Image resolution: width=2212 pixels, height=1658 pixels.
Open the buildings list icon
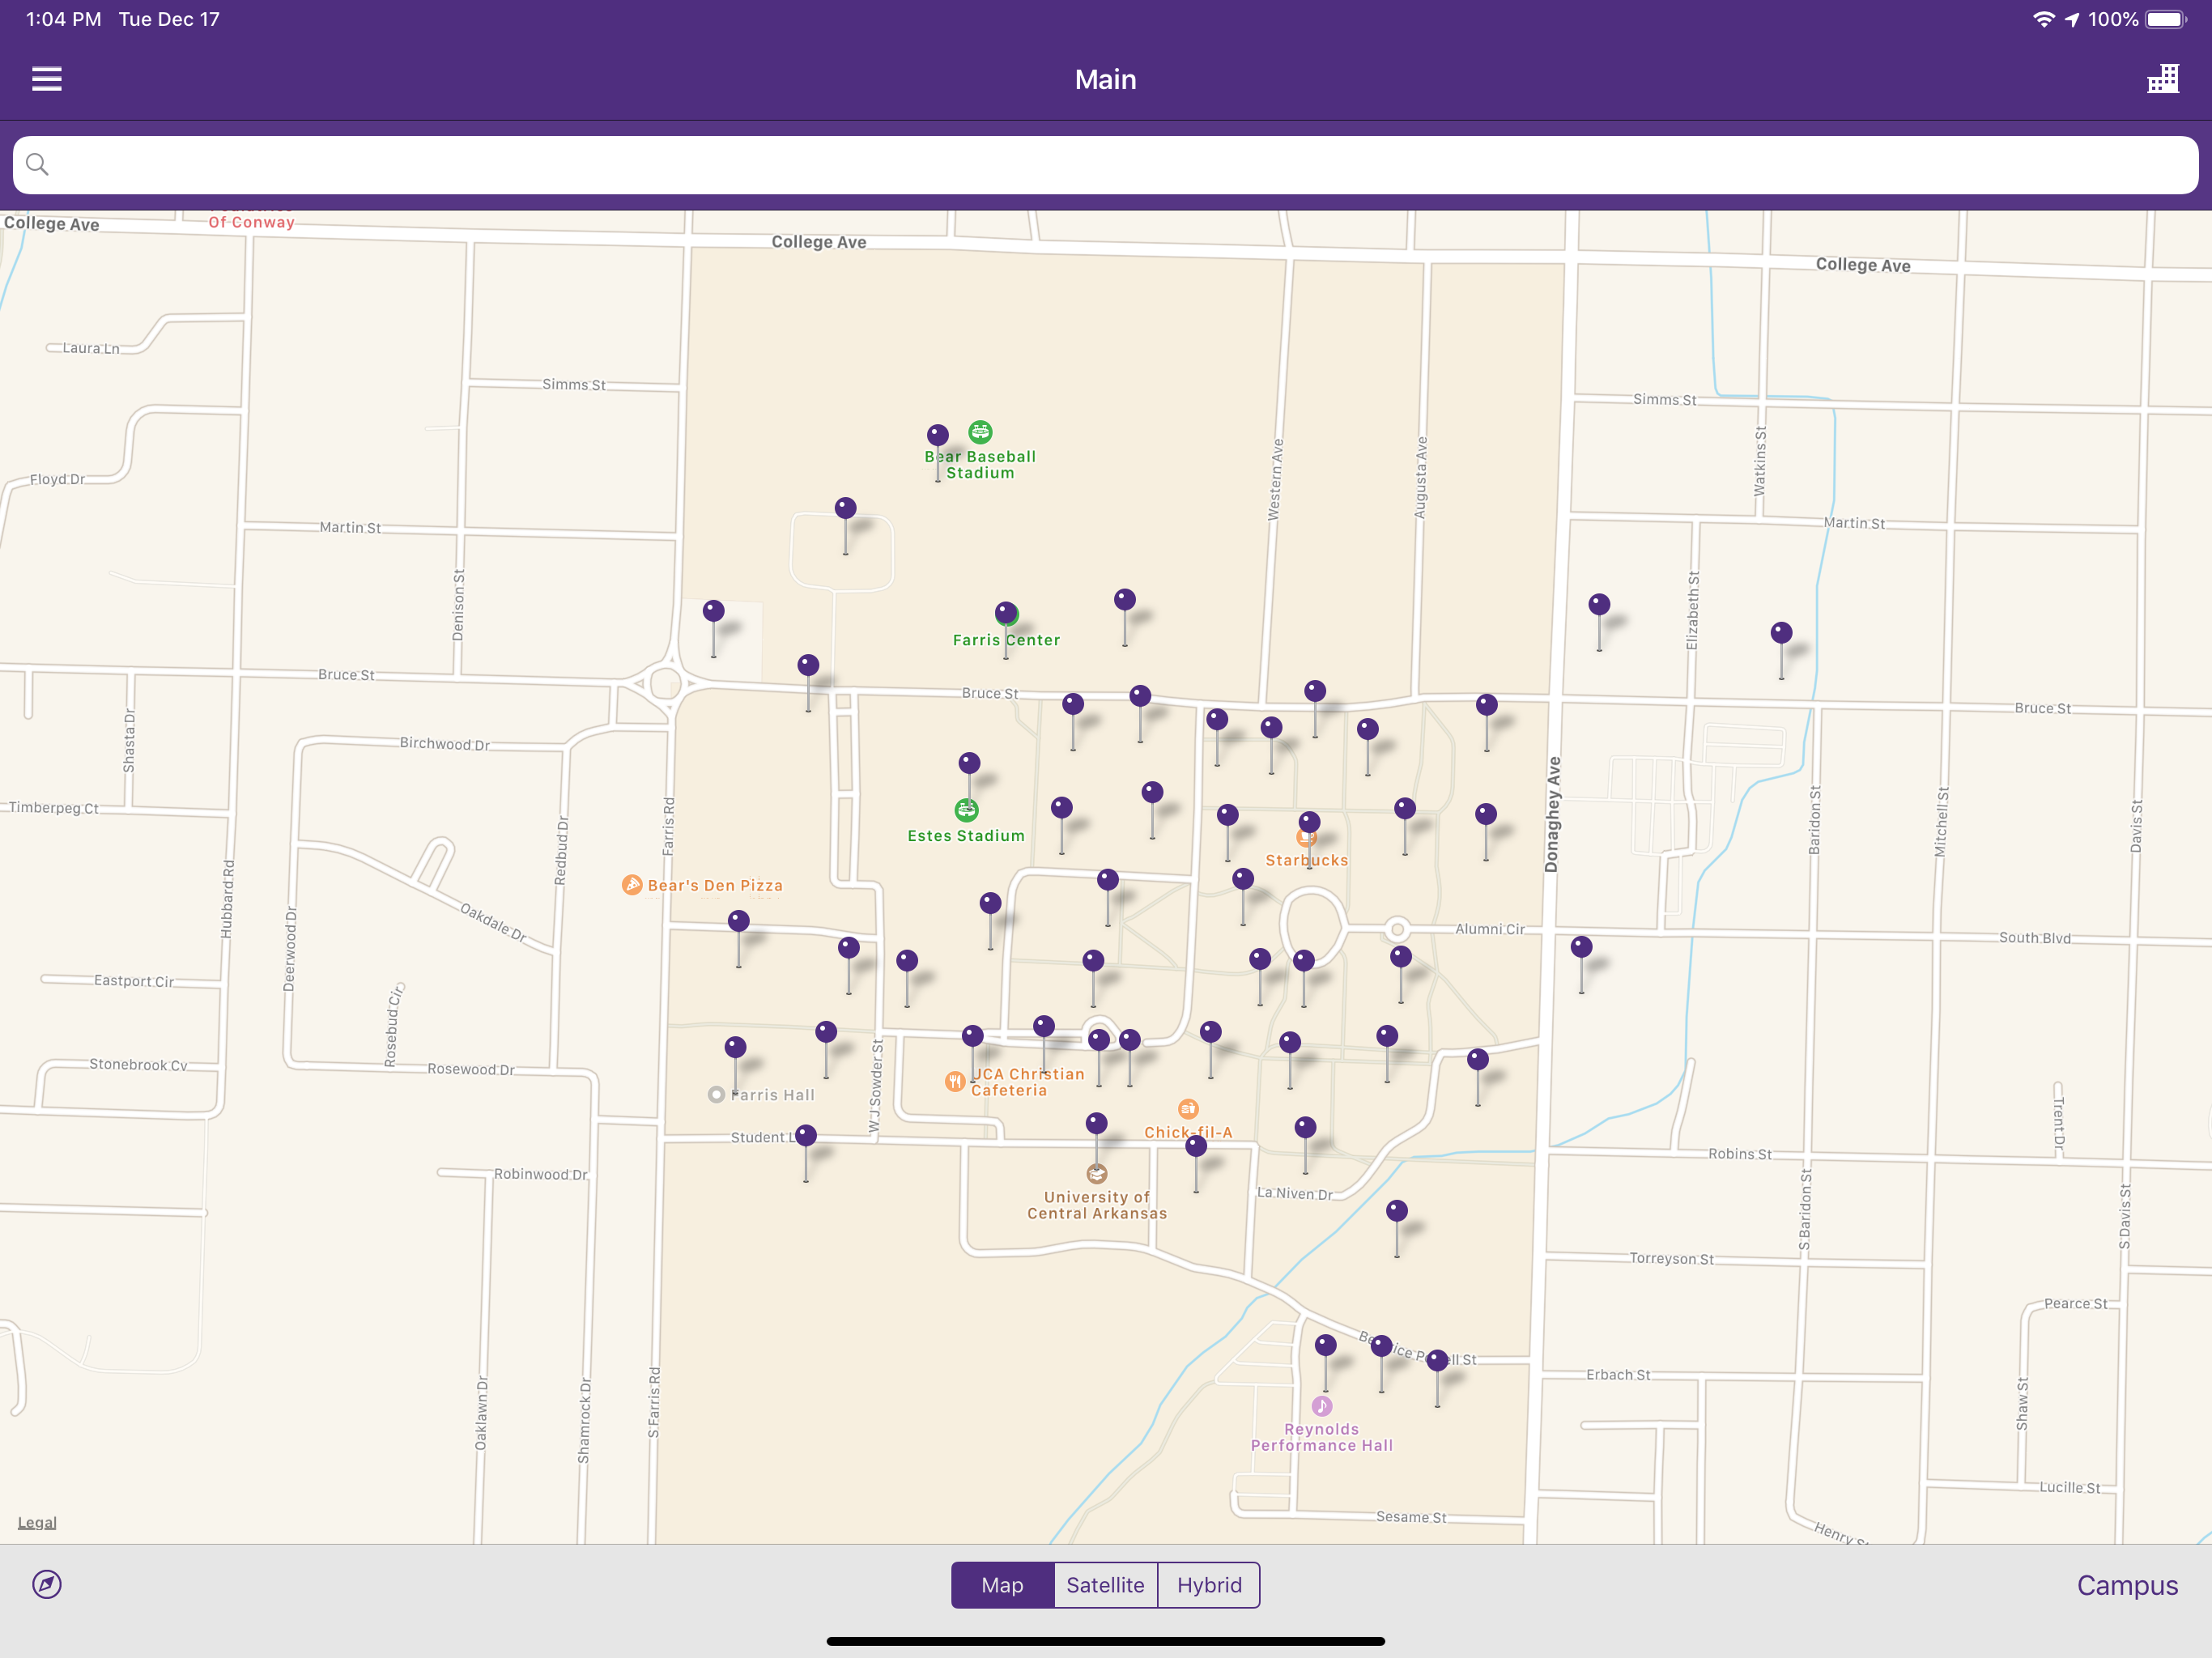[2162, 79]
